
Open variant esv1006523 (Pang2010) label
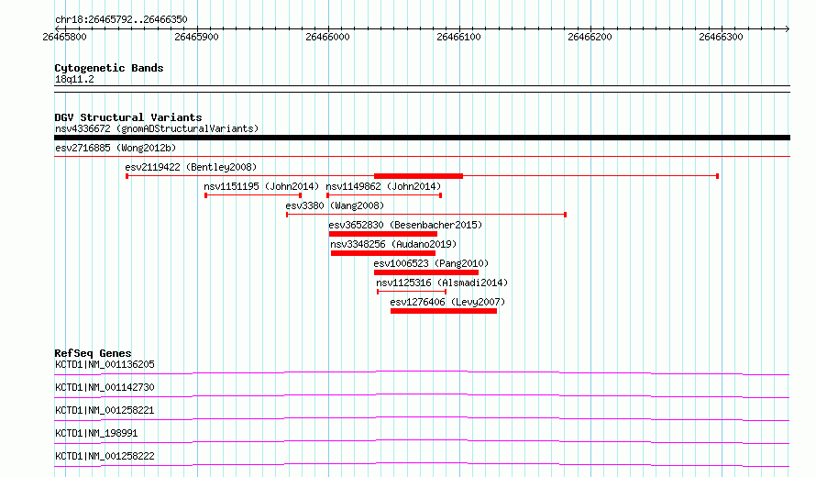coord(431,263)
